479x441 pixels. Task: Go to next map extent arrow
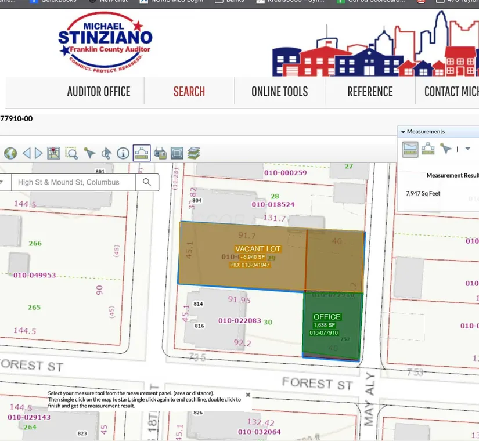tap(39, 153)
